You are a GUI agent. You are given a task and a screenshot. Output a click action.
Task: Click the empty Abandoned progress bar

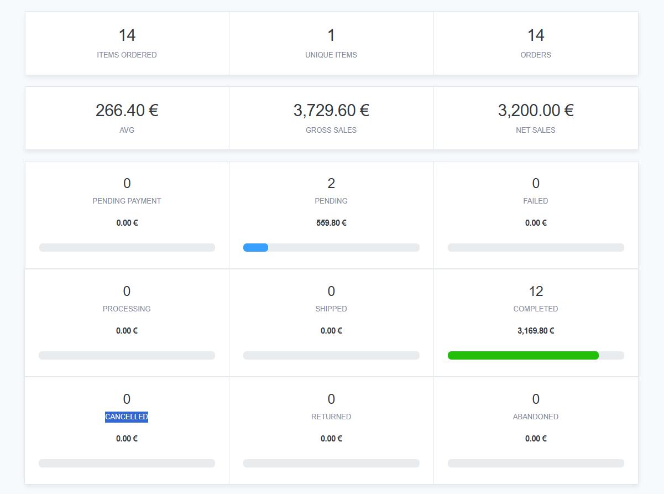535,464
